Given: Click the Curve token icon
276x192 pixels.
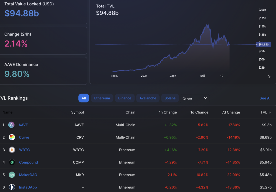Looking at the screenshot, I should coord(12,137).
